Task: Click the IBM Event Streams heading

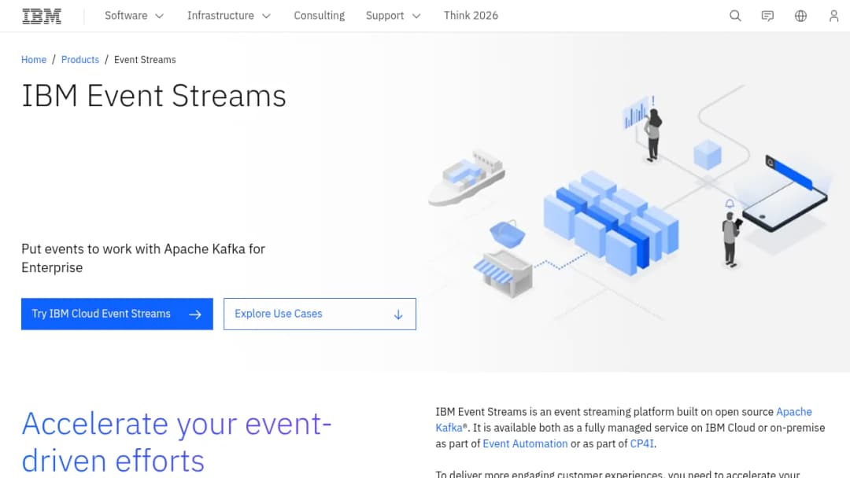Action: pyautogui.click(x=153, y=96)
